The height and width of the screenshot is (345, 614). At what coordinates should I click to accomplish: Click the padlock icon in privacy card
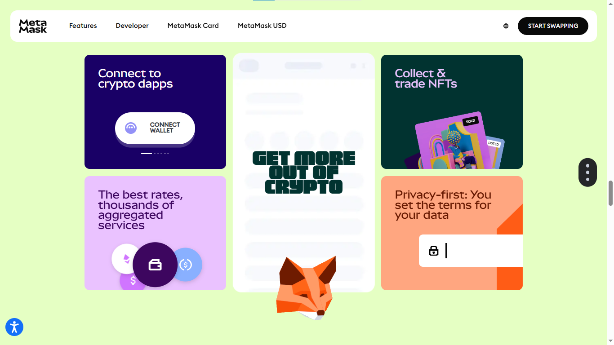tap(433, 251)
